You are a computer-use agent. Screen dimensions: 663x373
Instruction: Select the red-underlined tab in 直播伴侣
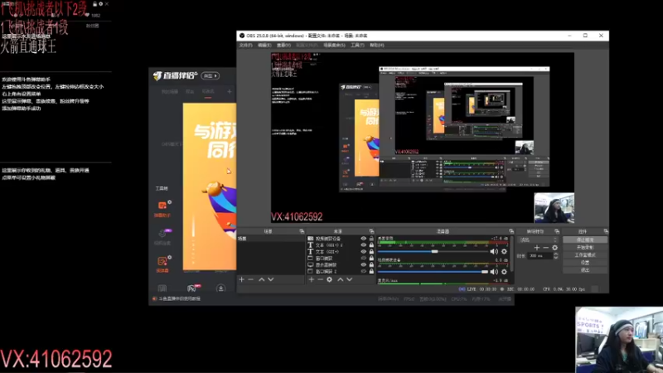[x=208, y=92]
